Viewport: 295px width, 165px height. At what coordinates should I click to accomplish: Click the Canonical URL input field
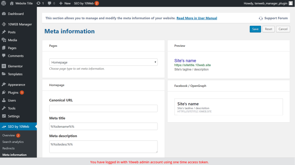(x=103, y=108)
